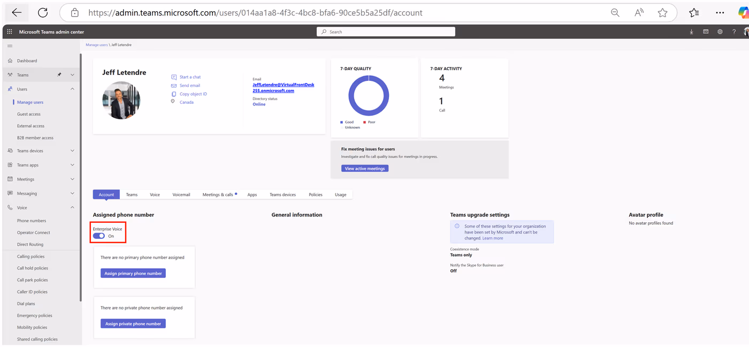Image resolution: width=749 pixels, height=347 pixels.
Task: Open the Teams devices tab
Action: pyautogui.click(x=282, y=194)
